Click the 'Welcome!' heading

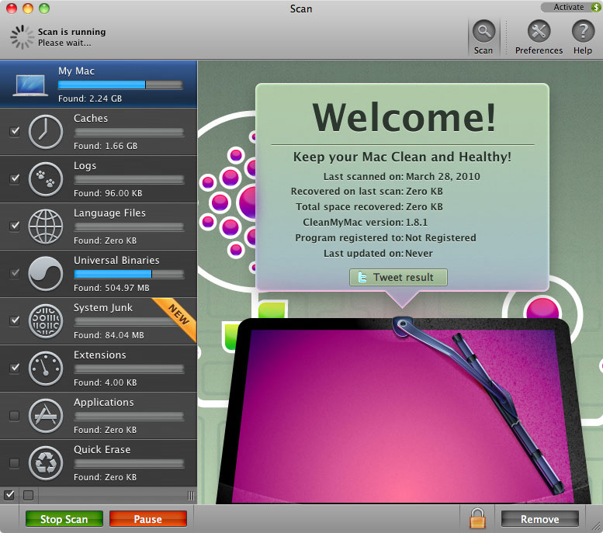tap(404, 117)
